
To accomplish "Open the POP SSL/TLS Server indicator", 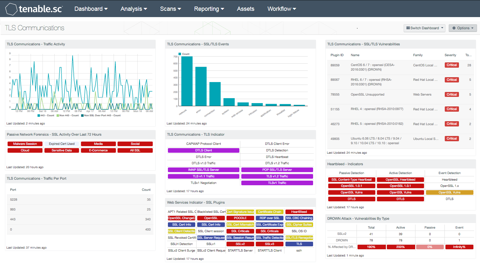I will (x=277, y=170).
